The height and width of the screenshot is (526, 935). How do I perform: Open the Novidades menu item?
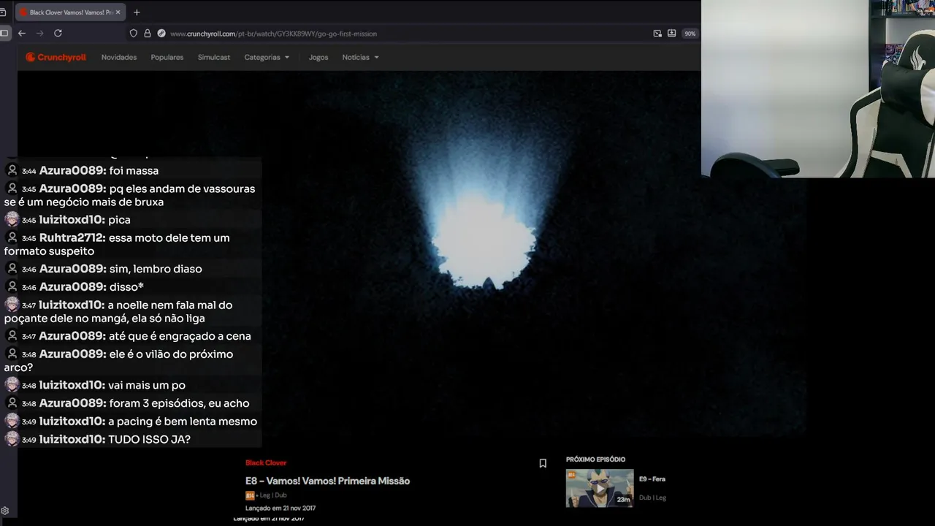pos(119,57)
